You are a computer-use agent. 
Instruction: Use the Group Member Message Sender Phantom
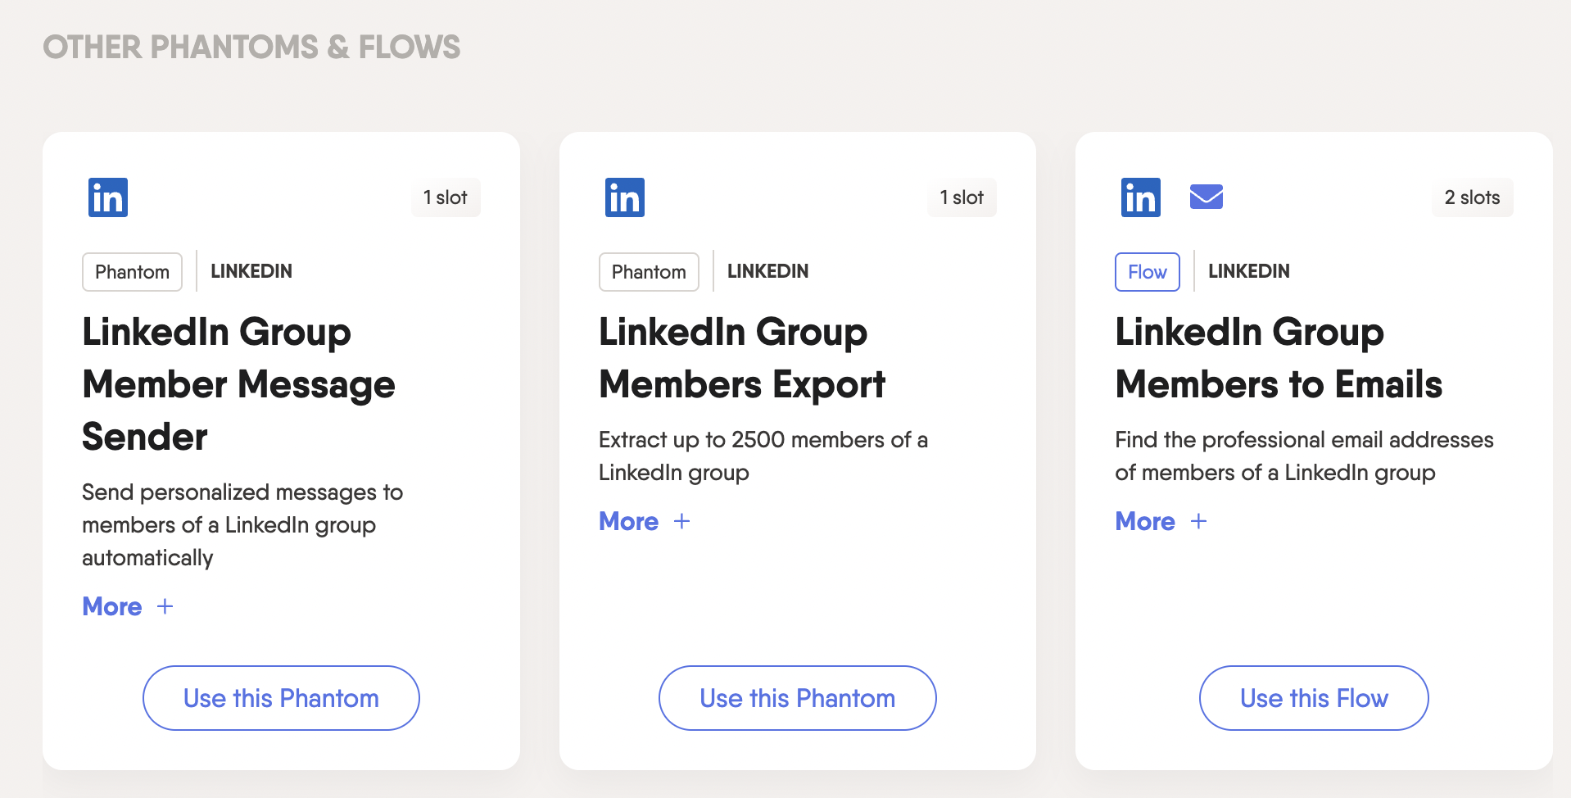[x=281, y=698]
